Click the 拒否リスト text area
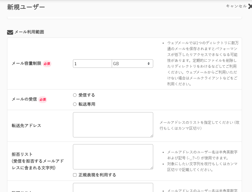 point(113,157)
